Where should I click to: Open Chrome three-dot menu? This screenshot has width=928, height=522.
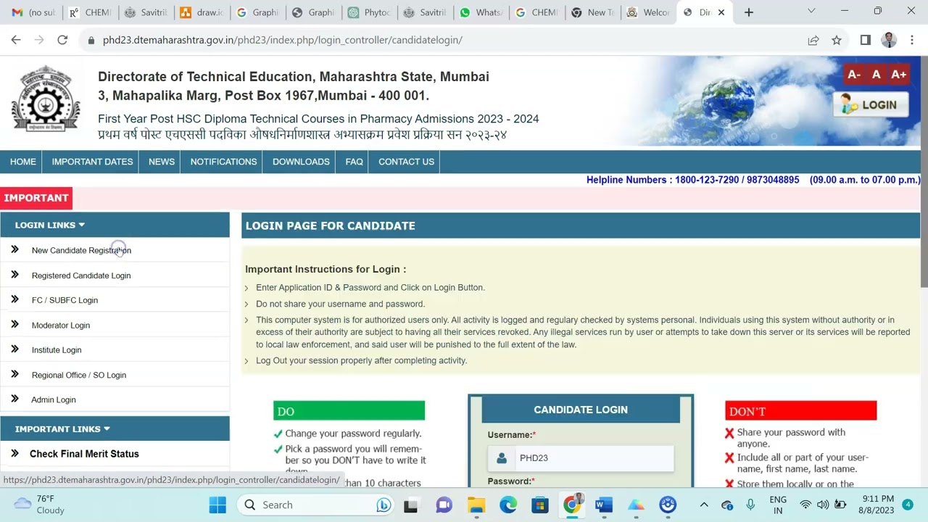[x=912, y=40]
